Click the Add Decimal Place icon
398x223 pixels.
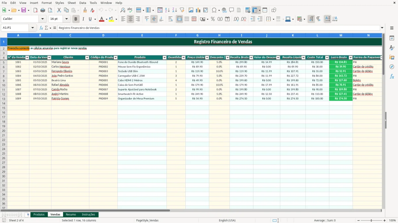click(236, 19)
